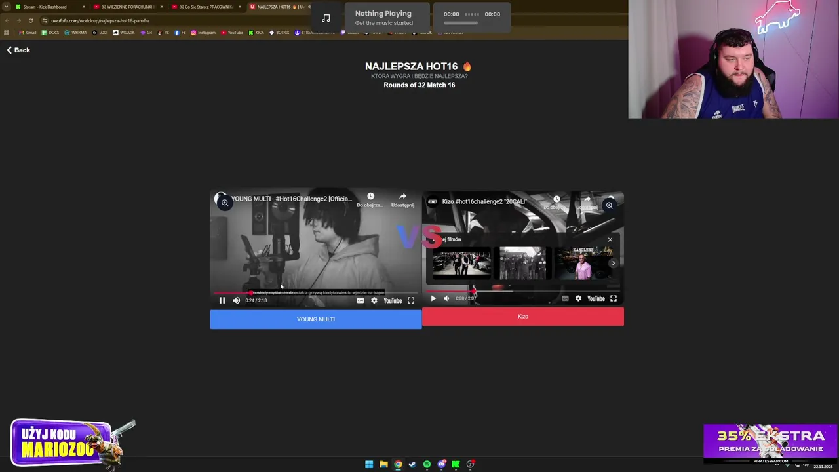Viewport: 839px width, 472px height.
Task: Toggle subtitles on YOUNG MULTI video
Action: pos(361,300)
